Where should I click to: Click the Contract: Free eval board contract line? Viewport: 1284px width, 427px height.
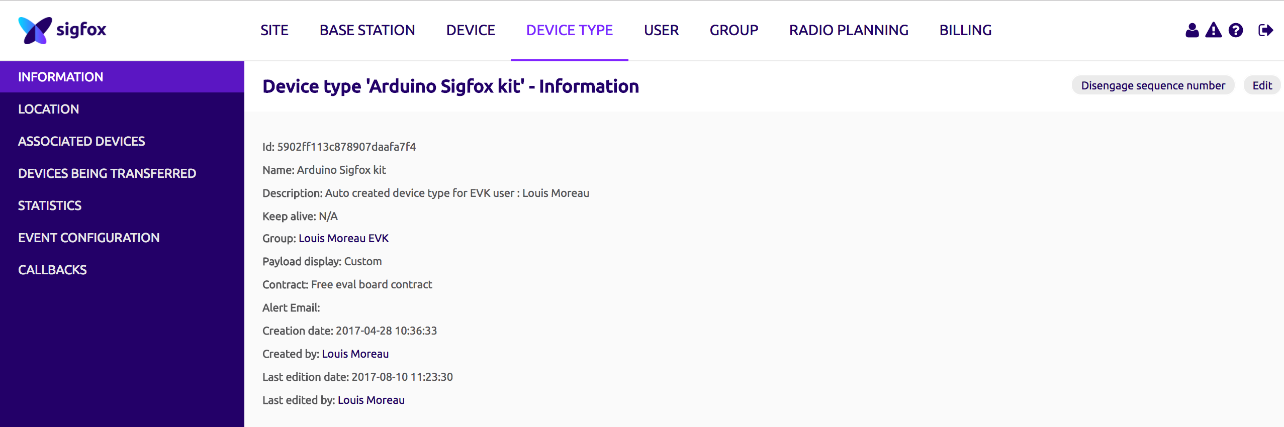click(347, 284)
